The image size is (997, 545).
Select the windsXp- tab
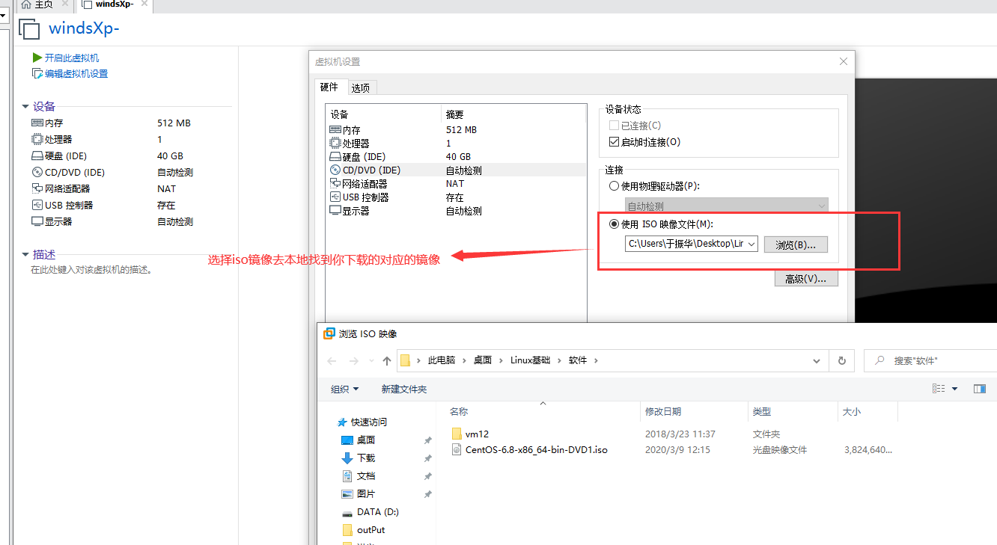tap(113, 5)
